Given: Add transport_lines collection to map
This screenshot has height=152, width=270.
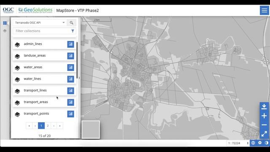Looking at the screenshot, I should 70,90.
